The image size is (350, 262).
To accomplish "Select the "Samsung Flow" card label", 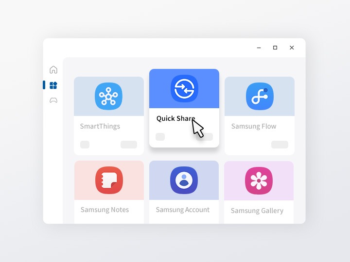I will (253, 126).
